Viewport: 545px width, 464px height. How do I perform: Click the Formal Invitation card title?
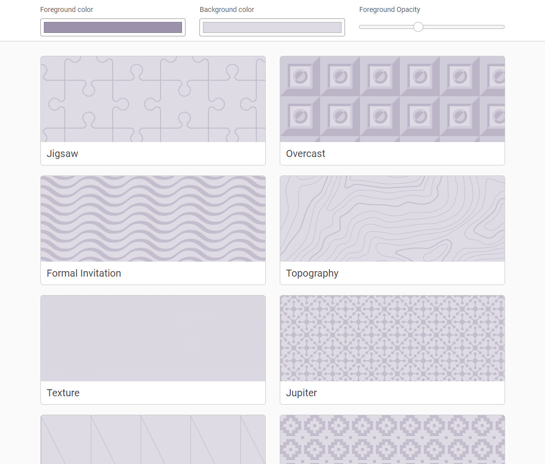click(x=84, y=273)
